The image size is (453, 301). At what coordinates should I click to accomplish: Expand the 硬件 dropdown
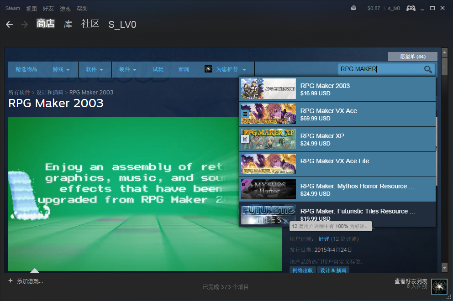click(x=128, y=69)
